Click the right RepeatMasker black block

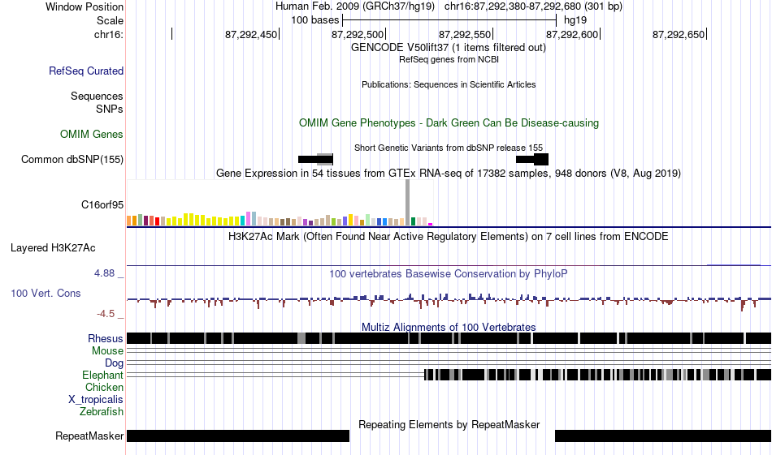663,436
